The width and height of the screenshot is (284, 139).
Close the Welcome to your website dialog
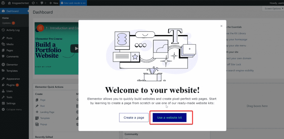coord(221,26)
